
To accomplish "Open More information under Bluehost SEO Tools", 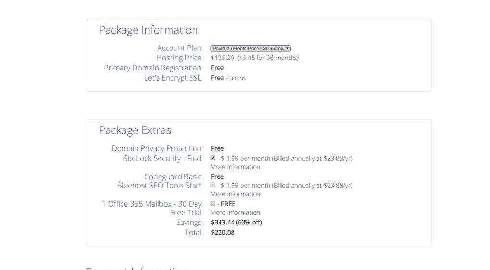I will coord(235,194).
